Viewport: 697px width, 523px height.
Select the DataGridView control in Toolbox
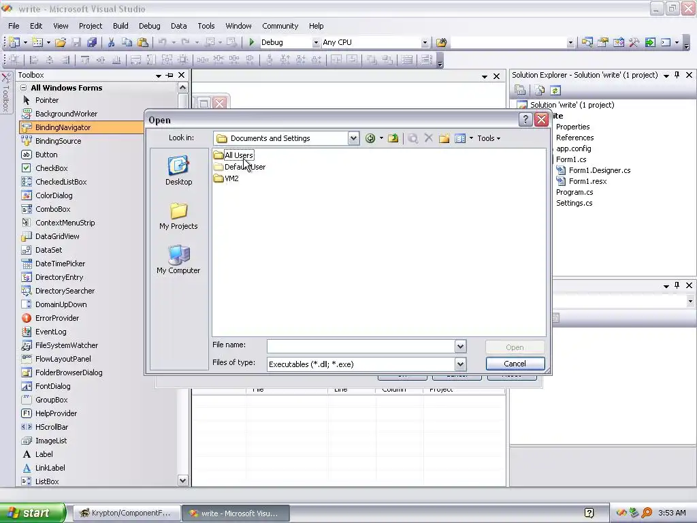coord(57,236)
